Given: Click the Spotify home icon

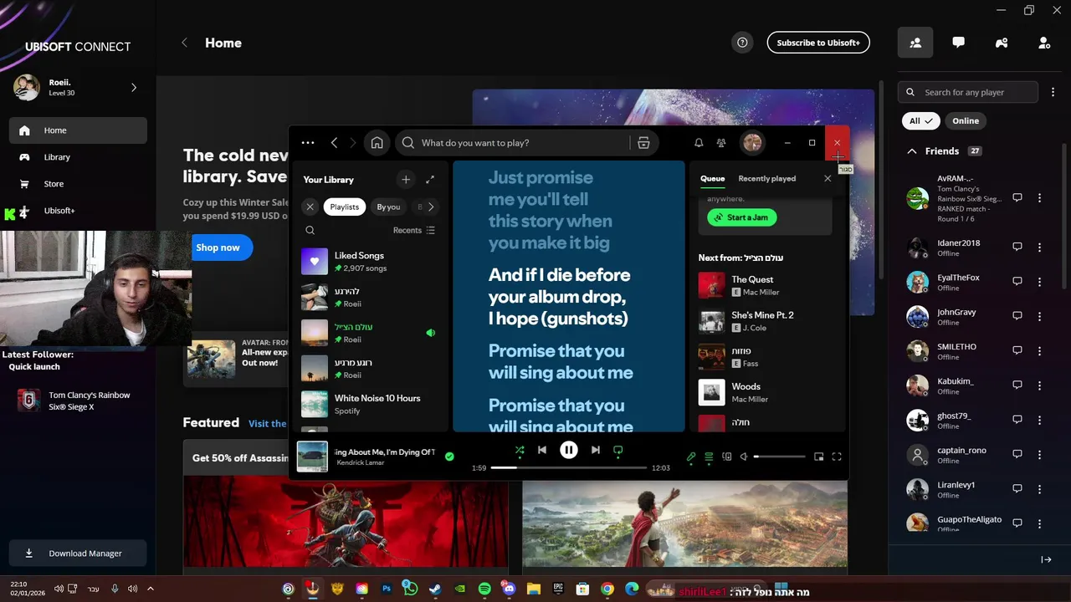Looking at the screenshot, I should [x=377, y=143].
